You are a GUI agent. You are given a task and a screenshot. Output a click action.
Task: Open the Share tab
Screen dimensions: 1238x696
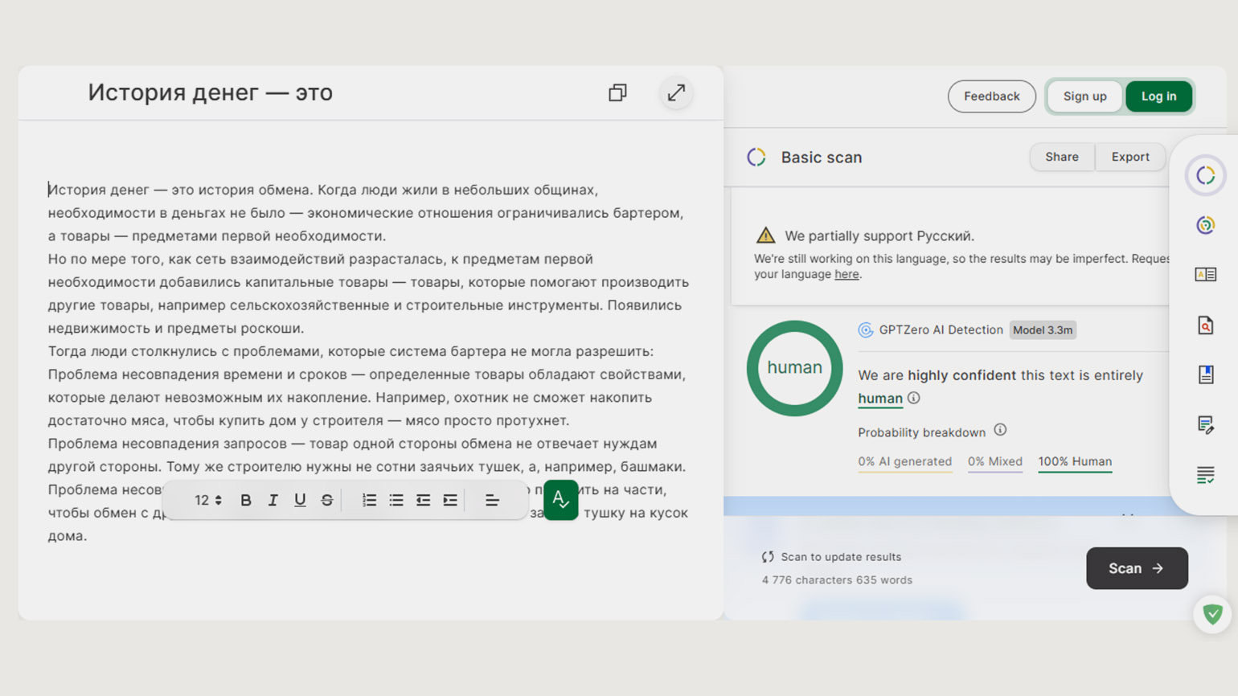[x=1061, y=157]
